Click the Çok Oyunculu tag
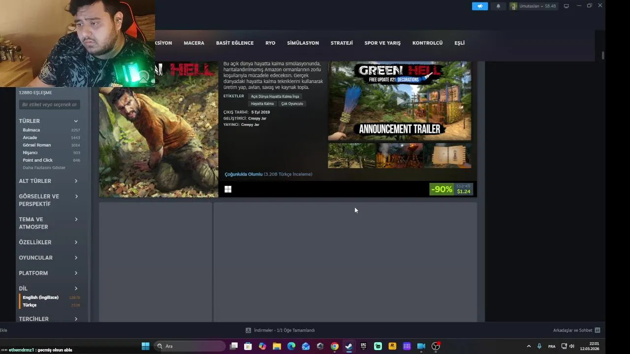Viewport: 630px width, 354px height. tap(292, 104)
